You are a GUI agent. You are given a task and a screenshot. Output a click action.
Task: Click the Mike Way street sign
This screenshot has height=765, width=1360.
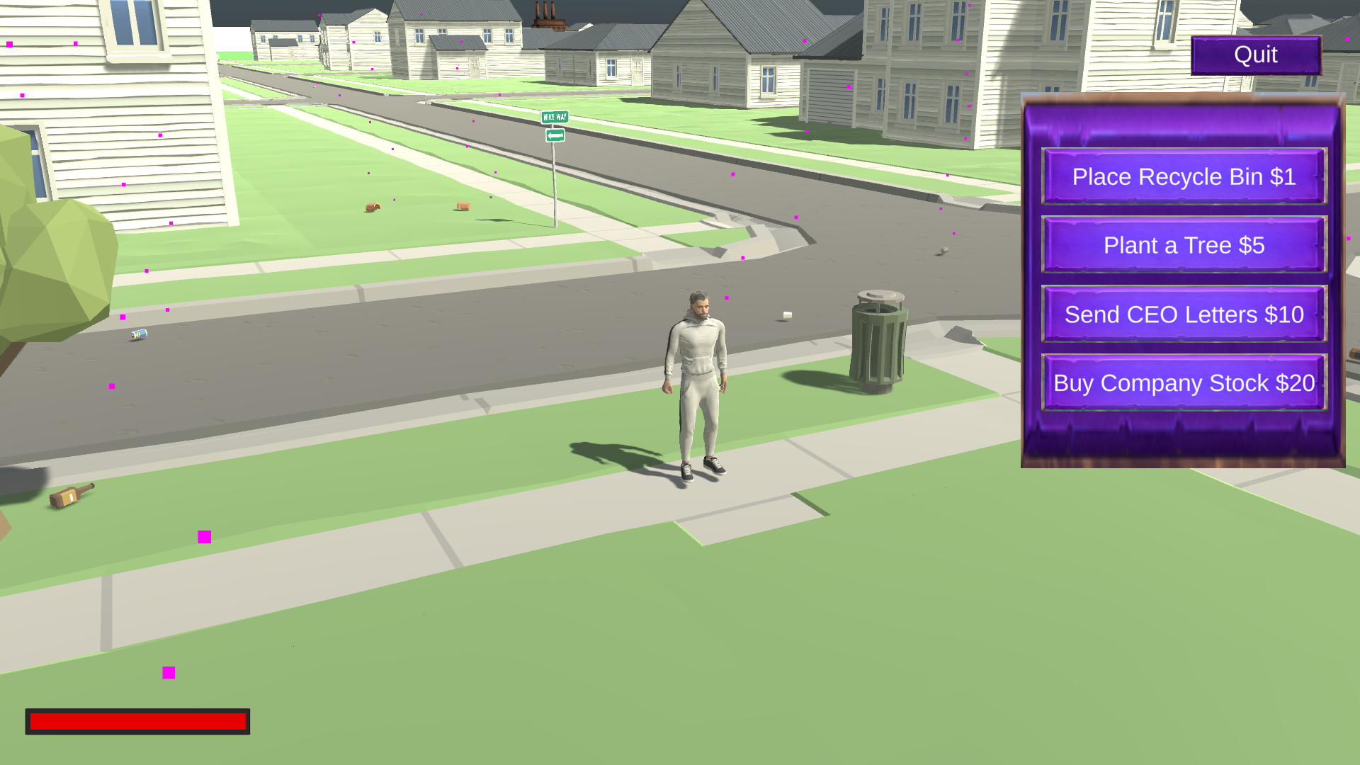[554, 117]
